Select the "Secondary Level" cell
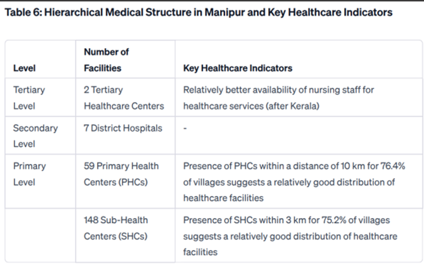This screenshot has height=273, width=424. [x=35, y=136]
